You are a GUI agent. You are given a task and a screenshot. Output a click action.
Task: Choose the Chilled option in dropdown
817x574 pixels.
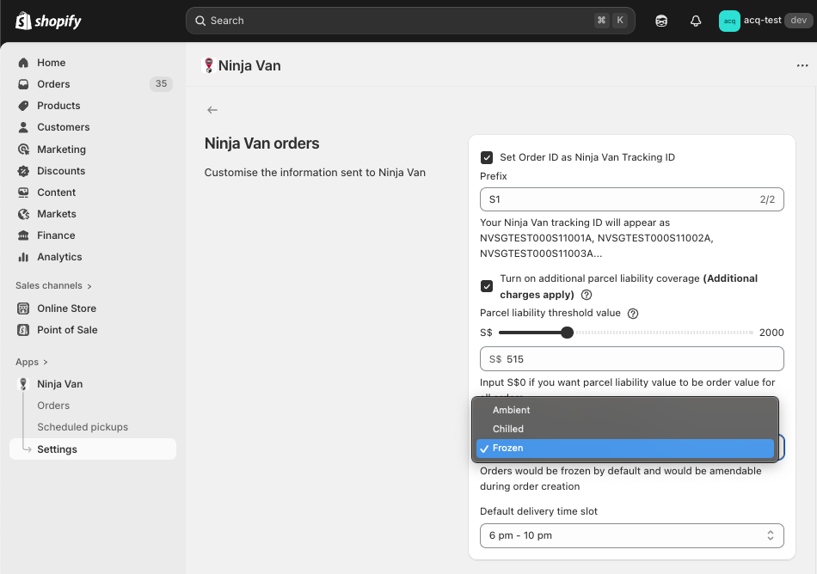[x=507, y=429]
